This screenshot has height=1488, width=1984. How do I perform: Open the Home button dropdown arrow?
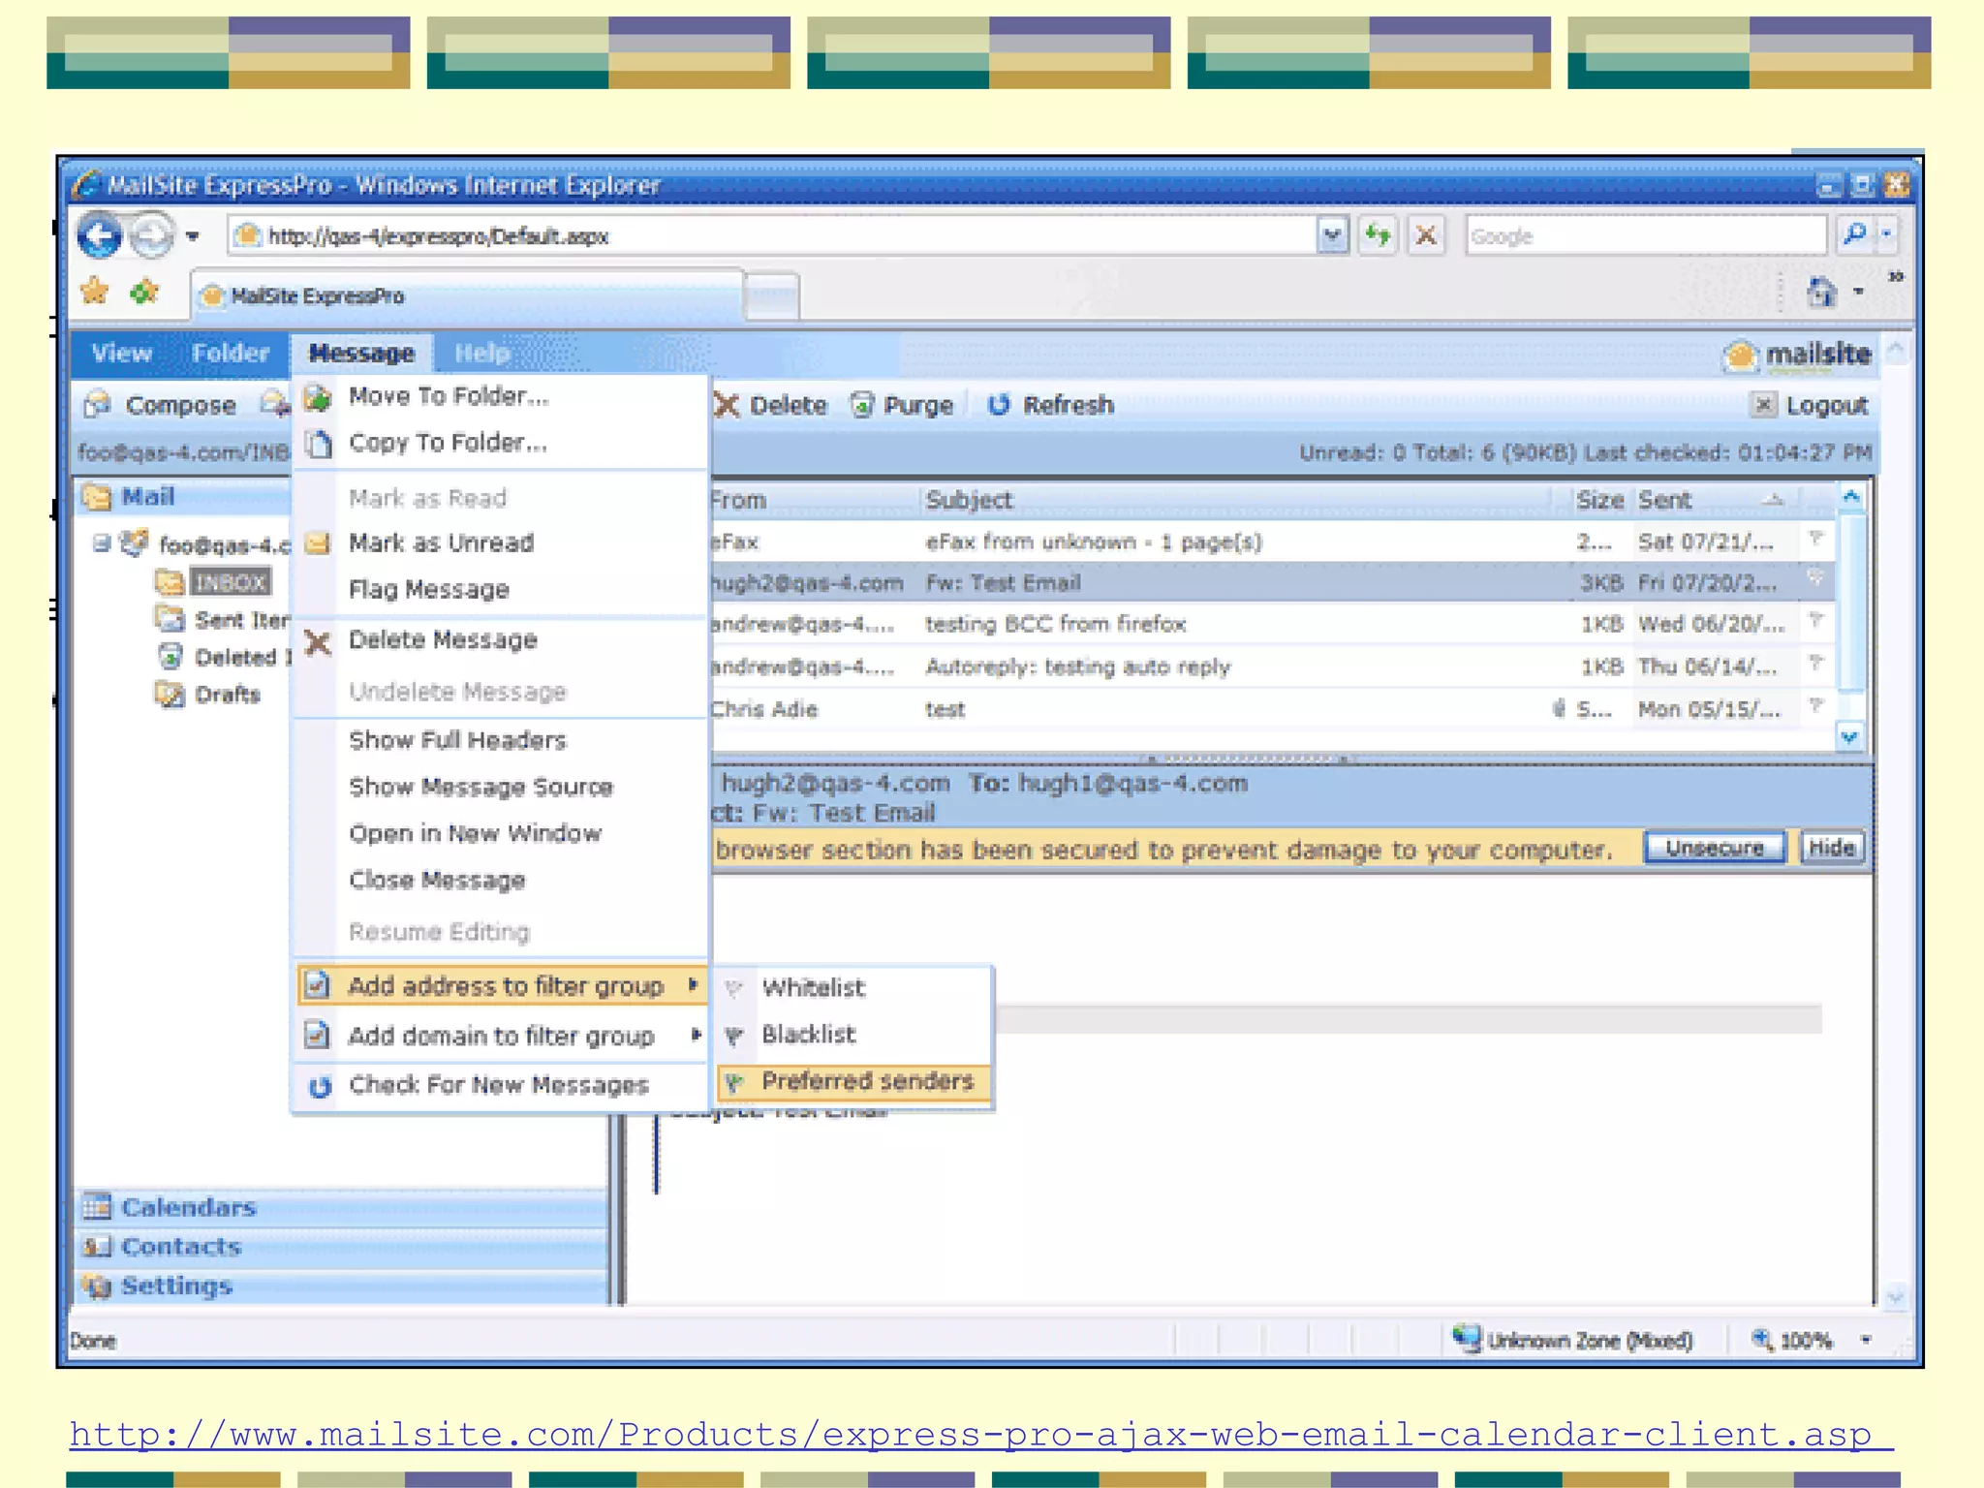(1858, 291)
